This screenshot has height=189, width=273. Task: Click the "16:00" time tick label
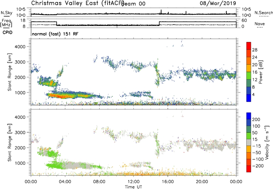(x=168, y=182)
